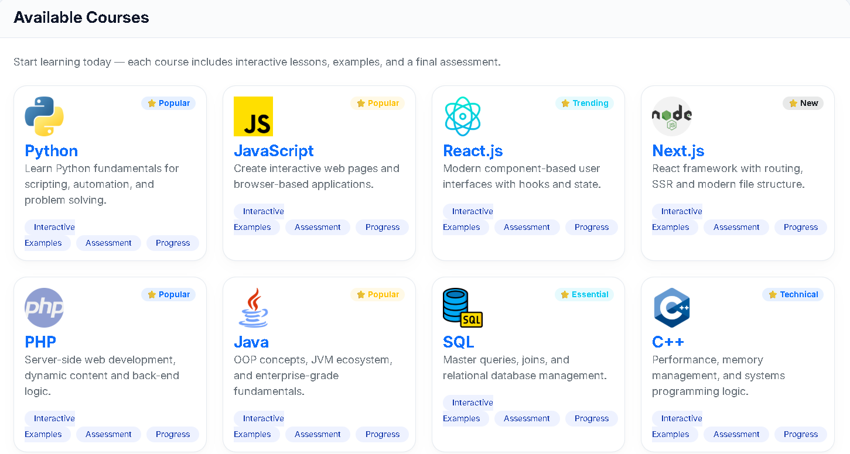Click the Essential badge on SQL card
Screen dimensions: 850x454
point(584,294)
